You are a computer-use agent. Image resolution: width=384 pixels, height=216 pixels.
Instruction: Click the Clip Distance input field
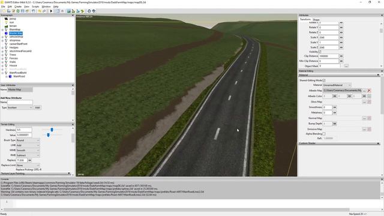click(328, 56)
